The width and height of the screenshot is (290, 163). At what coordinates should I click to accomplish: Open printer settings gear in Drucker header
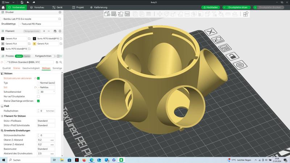coord(60,12)
